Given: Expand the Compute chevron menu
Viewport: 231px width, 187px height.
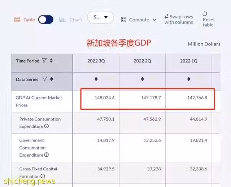Looking at the screenshot, I should coord(154,20).
